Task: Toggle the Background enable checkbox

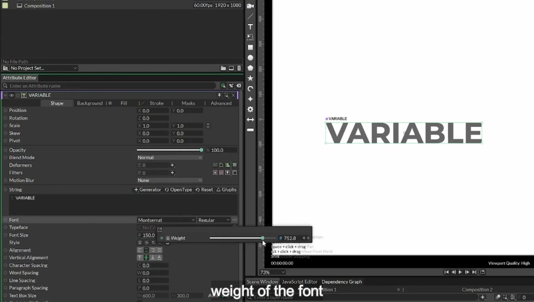Action: (110, 103)
